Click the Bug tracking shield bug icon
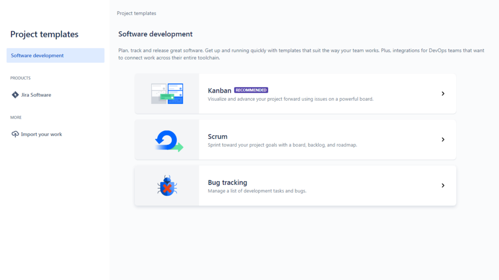Screen dimensions: 499x280 167,185
